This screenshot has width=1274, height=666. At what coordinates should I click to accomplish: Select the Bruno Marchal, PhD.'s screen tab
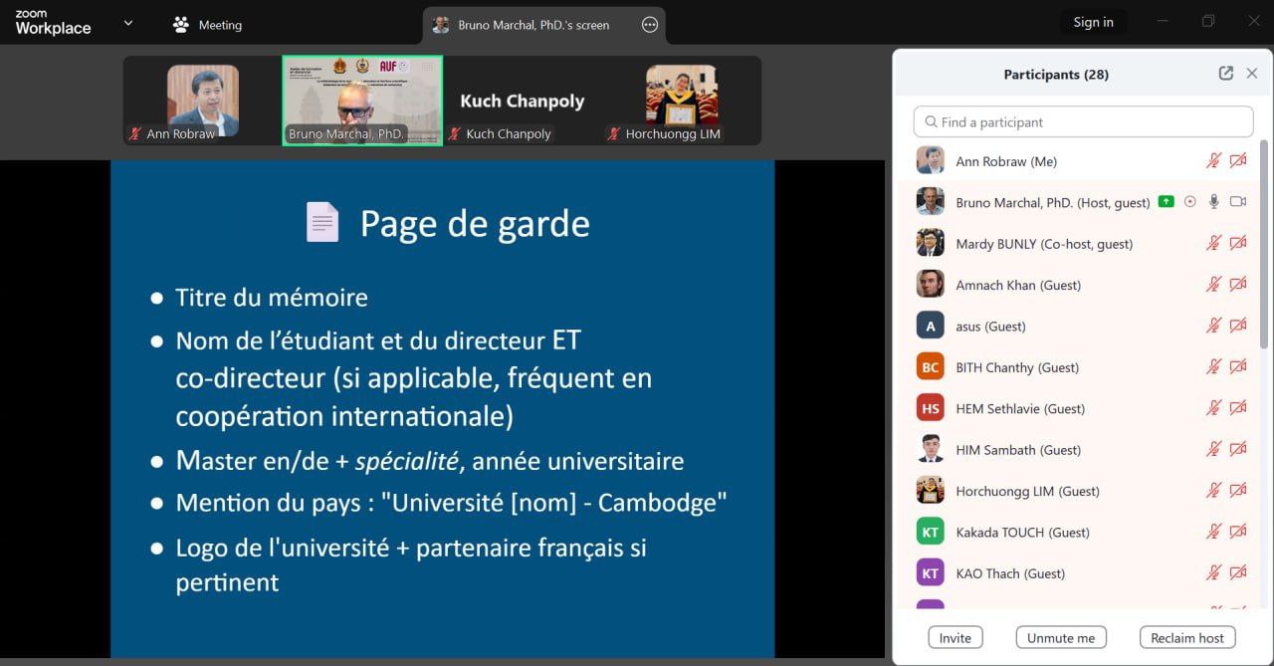click(532, 25)
